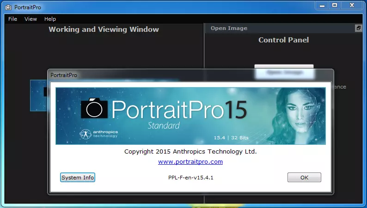The height and width of the screenshot is (208, 367).
Task: Click the PortraitPro camera icon in title bar
Action: pos(8,7)
